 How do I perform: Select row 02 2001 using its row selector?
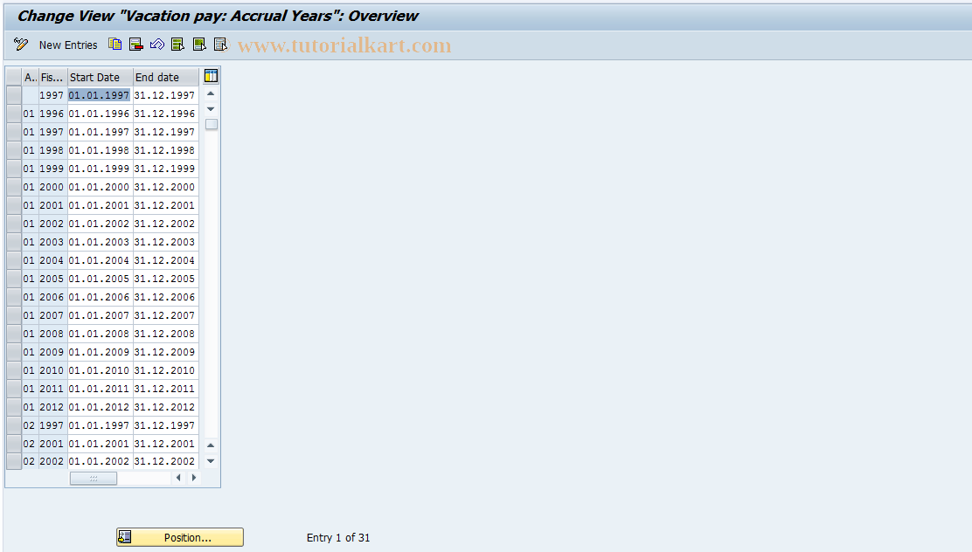click(x=14, y=444)
